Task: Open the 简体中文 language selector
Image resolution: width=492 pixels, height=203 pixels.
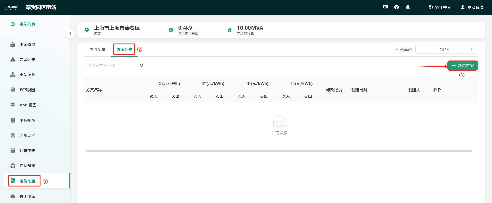Action: (x=440, y=7)
